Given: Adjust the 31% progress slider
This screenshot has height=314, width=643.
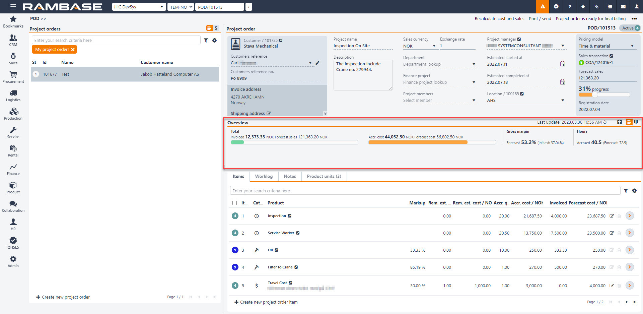Looking at the screenshot, I should [x=595, y=95].
